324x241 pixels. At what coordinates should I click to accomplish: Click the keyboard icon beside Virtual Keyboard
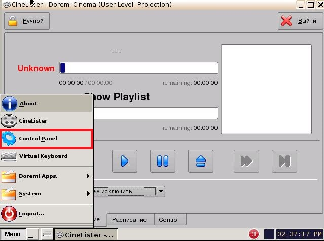point(9,156)
